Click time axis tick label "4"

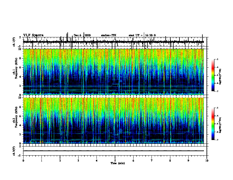point(96,161)
